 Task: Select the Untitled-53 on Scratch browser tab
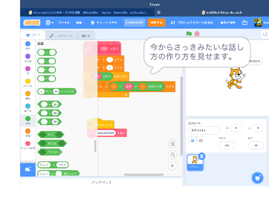click(x=222, y=12)
